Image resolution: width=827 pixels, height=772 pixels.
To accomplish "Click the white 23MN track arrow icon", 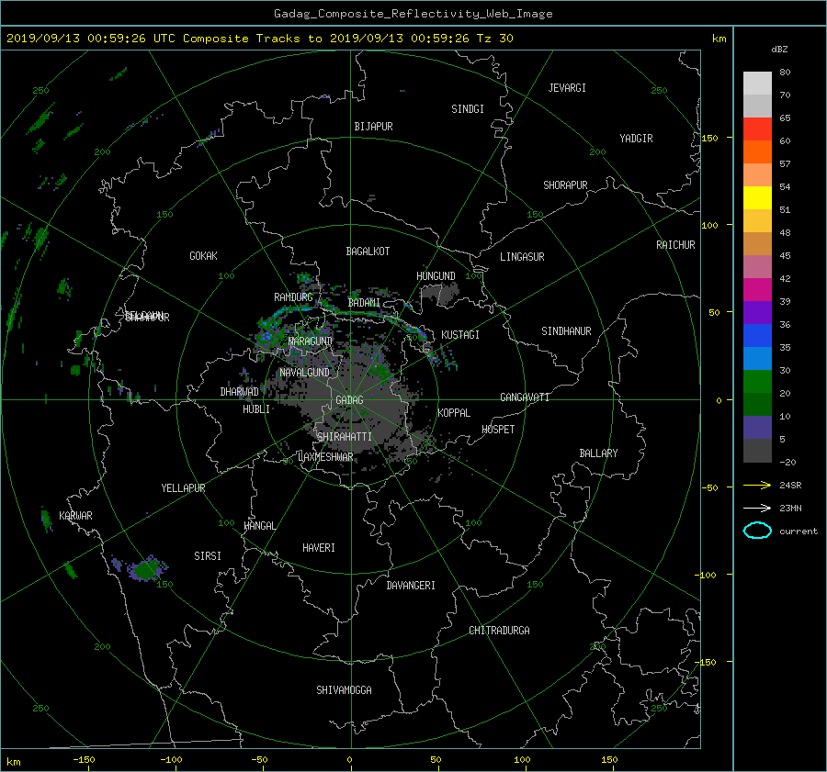I will pos(757,508).
